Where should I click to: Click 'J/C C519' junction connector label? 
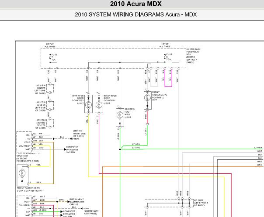tap(40, 106)
